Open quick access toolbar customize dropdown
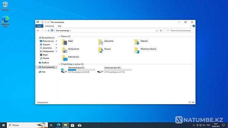The image size is (228, 128). [48, 22]
